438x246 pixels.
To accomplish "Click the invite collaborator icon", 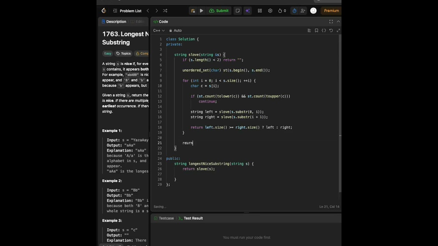I will point(303,11).
